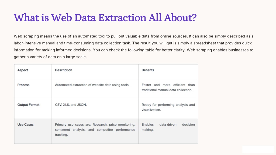Click the white box in the bottom-right corner
This screenshot has width=276, height=155.
pos(258,149)
